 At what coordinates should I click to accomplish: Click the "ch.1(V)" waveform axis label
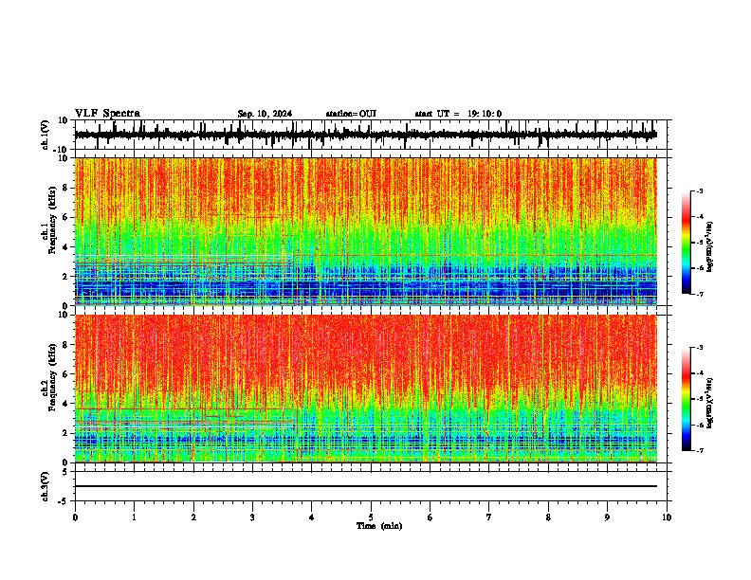(x=46, y=135)
